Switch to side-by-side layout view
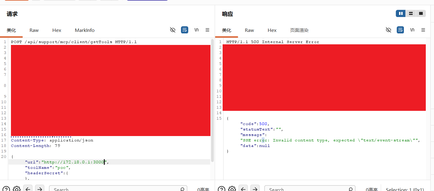The height and width of the screenshot is (191, 434). [401, 13]
